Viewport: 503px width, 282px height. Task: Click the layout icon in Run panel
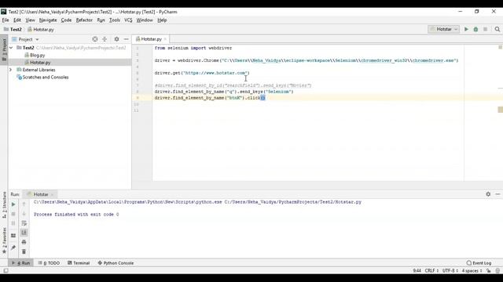pos(13,236)
